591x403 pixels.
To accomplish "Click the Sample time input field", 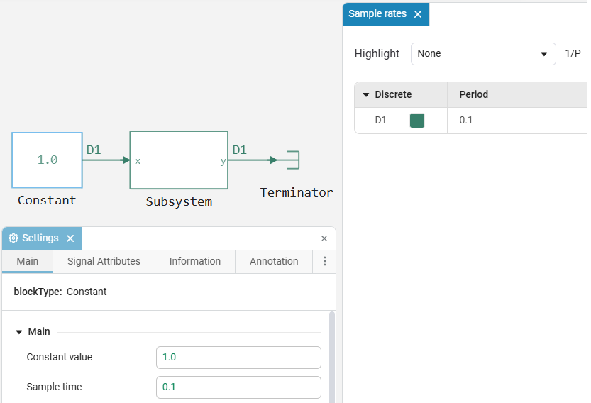I will (238, 387).
